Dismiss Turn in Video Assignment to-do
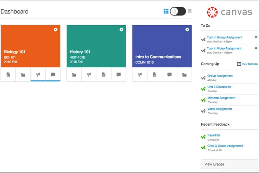 point(256,48)
